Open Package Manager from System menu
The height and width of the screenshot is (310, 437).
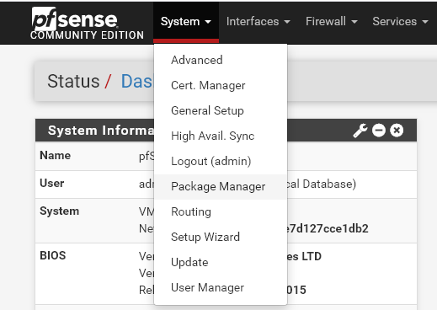pos(221,187)
